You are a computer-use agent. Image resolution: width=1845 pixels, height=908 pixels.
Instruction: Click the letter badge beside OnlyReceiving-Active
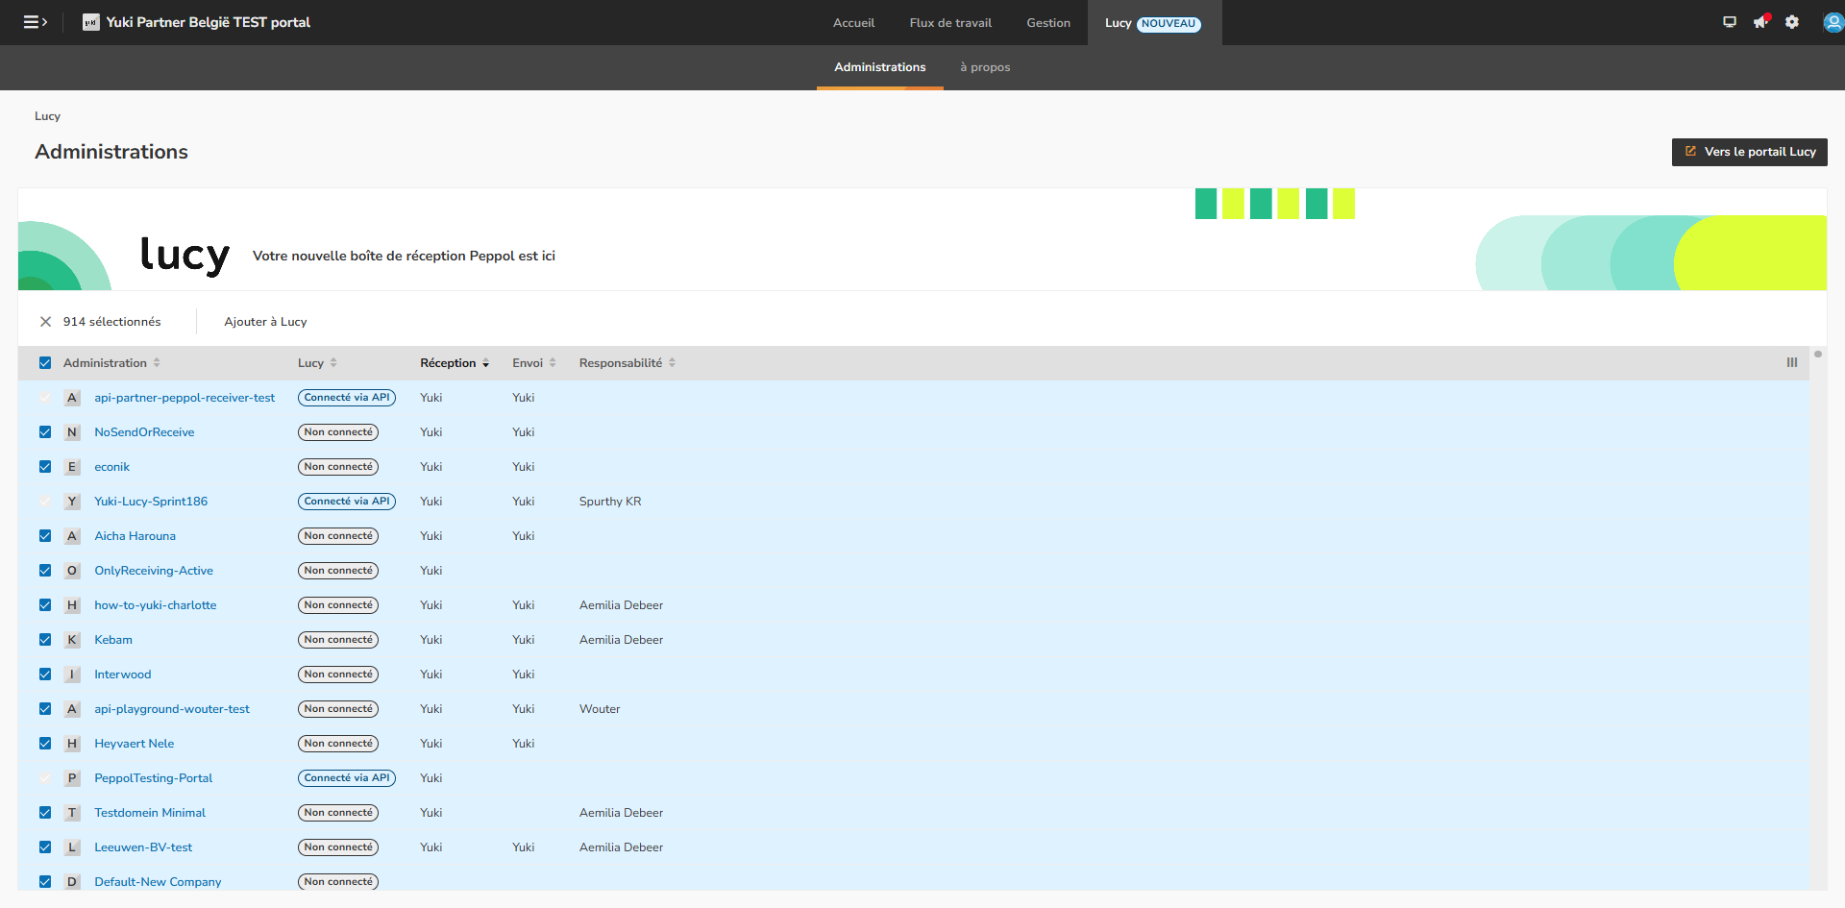[72, 571]
